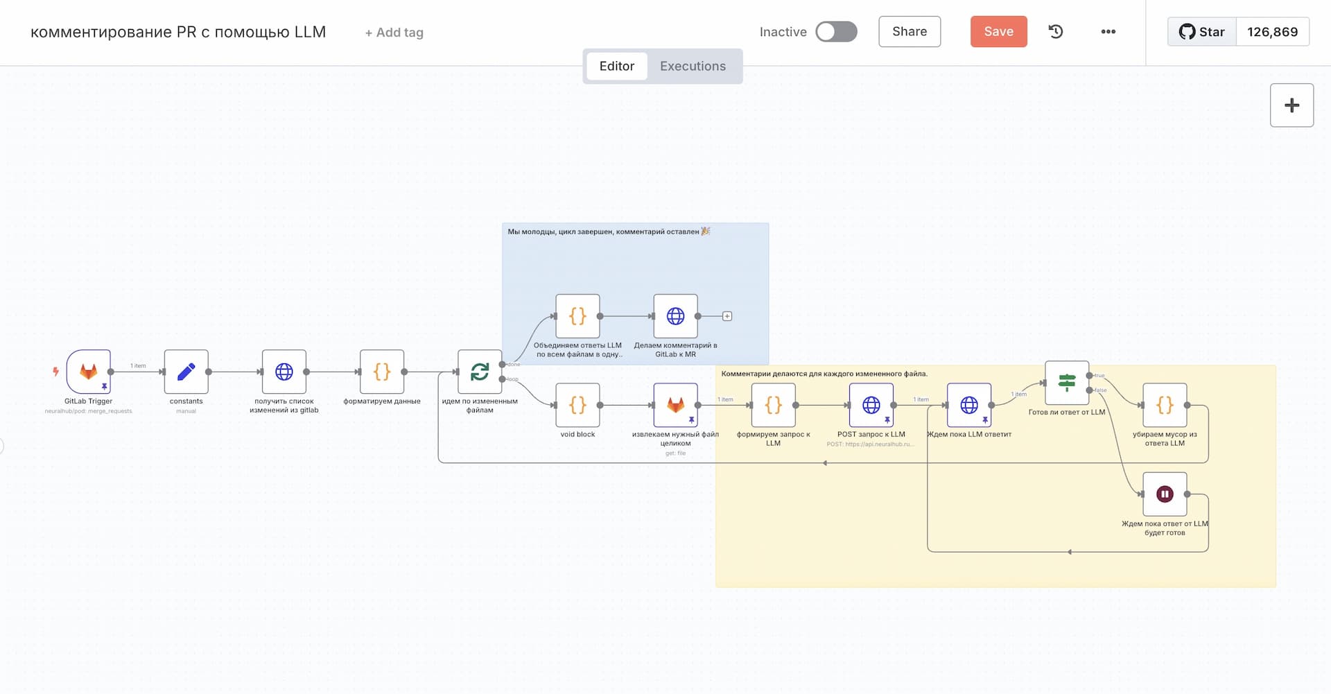1331x694 pixels.
Task: Click the Share button
Action: click(x=910, y=31)
